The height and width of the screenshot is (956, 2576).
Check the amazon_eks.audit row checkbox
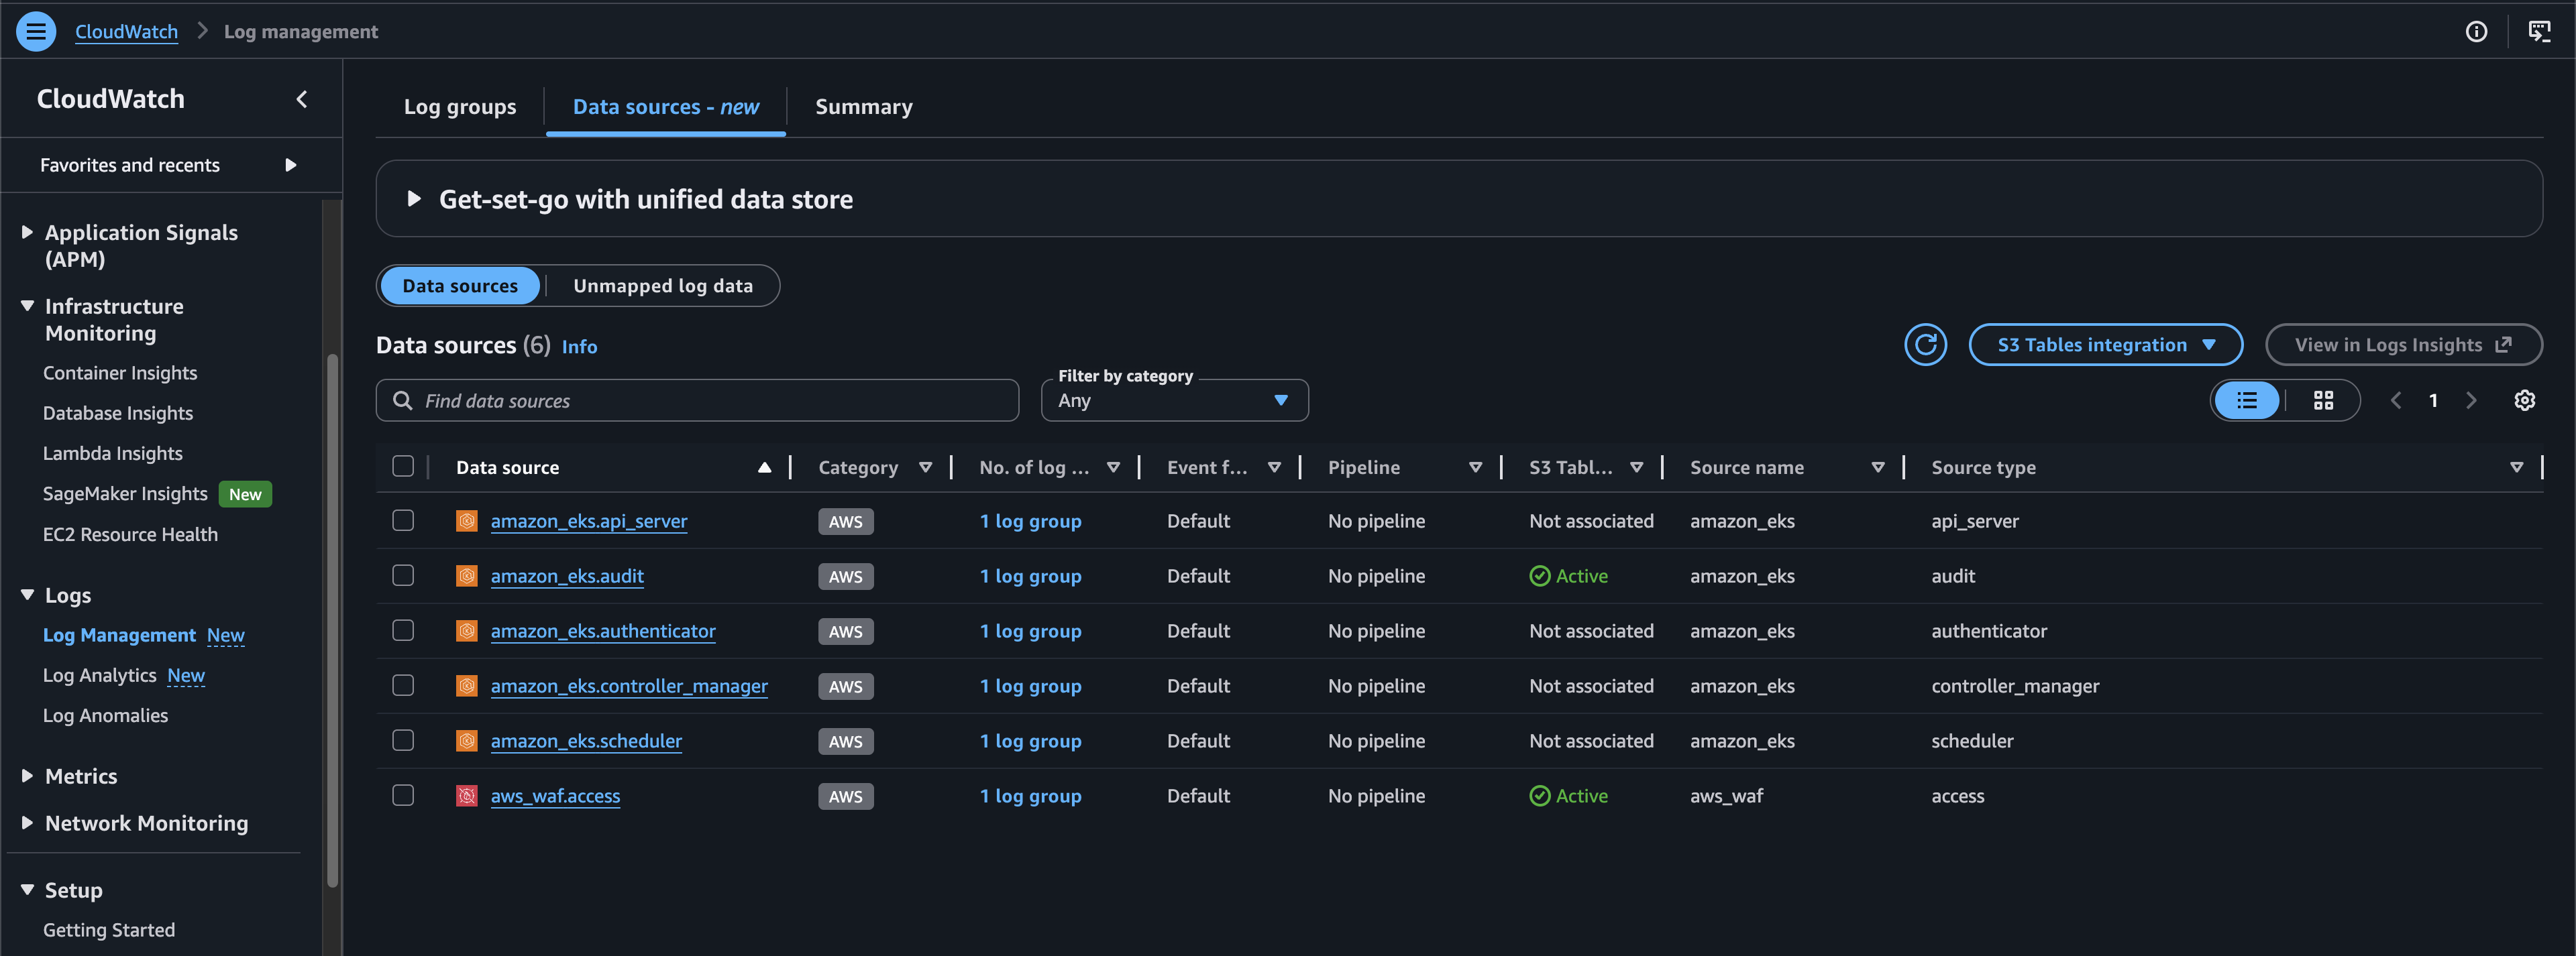[x=403, y=575]
